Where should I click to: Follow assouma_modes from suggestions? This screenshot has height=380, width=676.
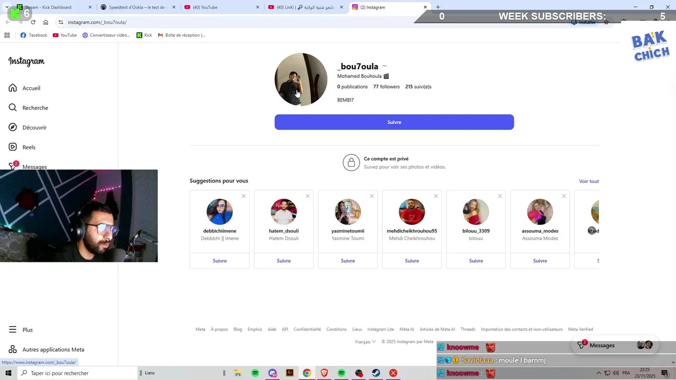click(x=540, y=261)
